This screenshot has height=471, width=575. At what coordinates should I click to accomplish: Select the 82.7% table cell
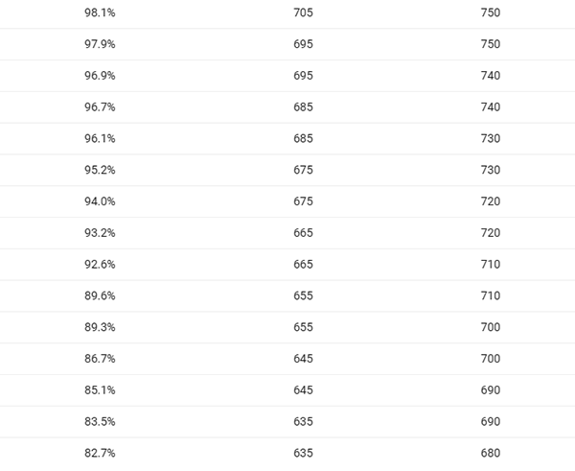(x=100, y=454)
